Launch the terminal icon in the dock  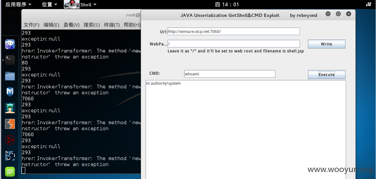[10, 60]
